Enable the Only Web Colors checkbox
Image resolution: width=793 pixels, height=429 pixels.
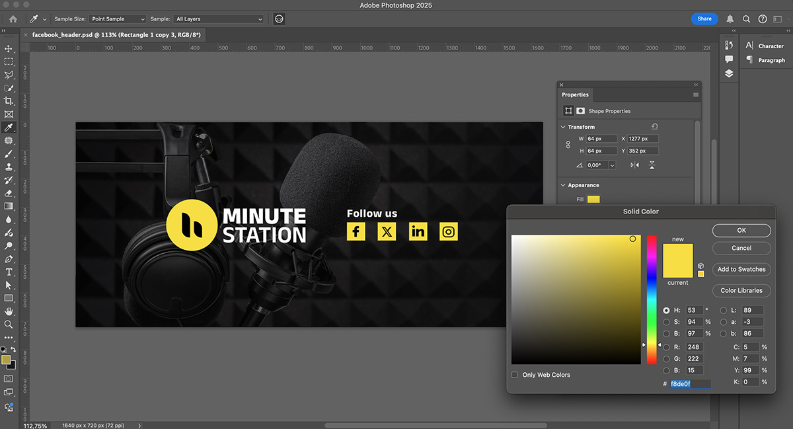point(515,375)
